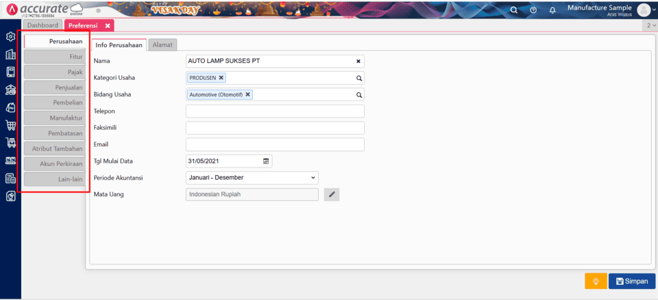Image resolution: width=658 pixels, height=300 pixels.
Task: Click into the Faksimili input field
Action: (275, 128)
